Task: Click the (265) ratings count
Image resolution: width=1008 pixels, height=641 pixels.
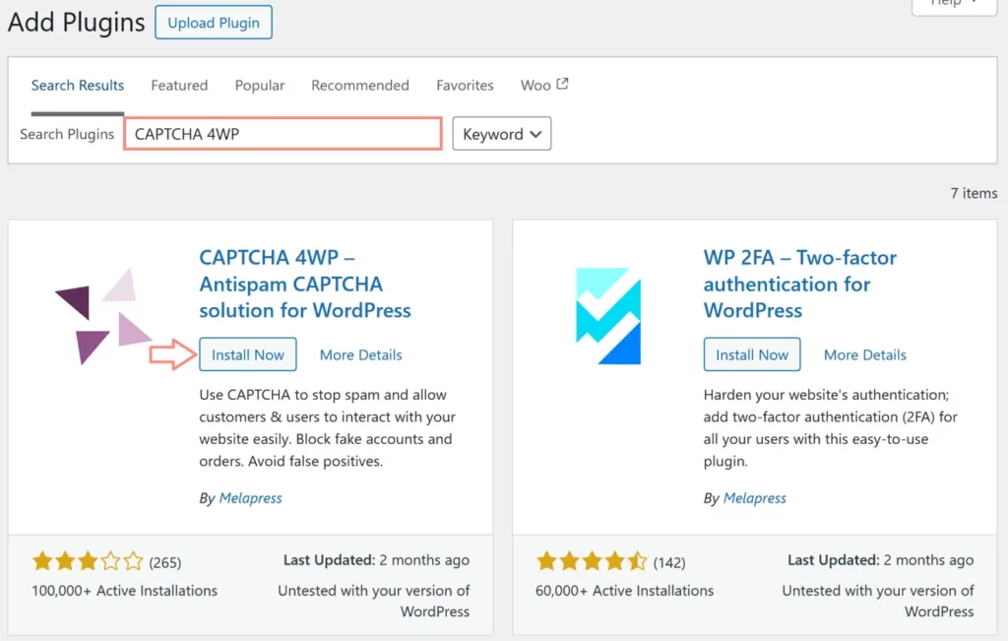Action: [x=165, y=562]
